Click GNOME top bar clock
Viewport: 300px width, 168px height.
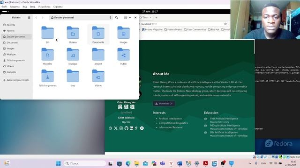150,11
